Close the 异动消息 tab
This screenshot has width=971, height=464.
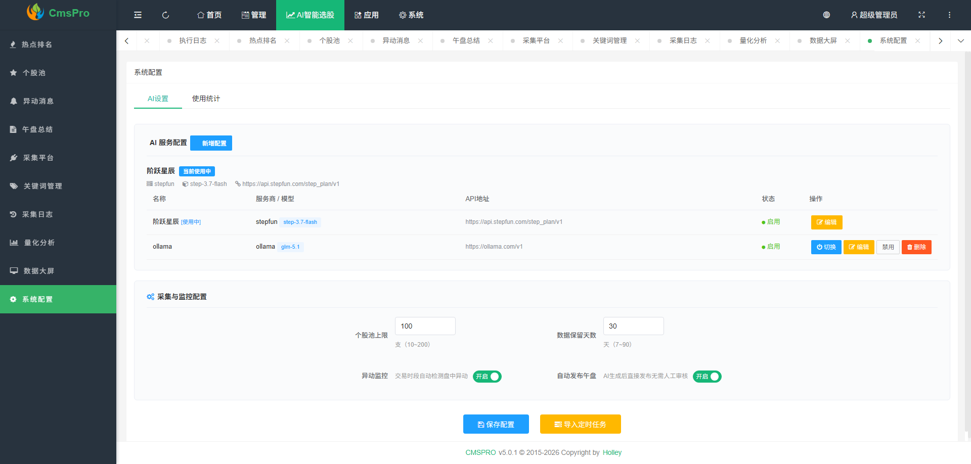point(420,41)
